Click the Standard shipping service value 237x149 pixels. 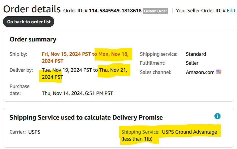(x=196, y=54)
